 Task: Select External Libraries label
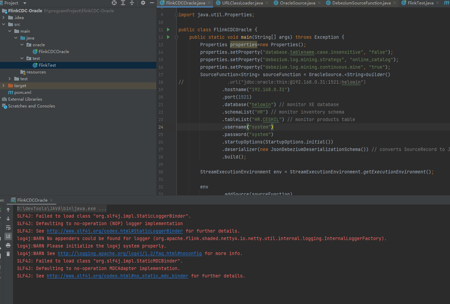click(25, 99)
